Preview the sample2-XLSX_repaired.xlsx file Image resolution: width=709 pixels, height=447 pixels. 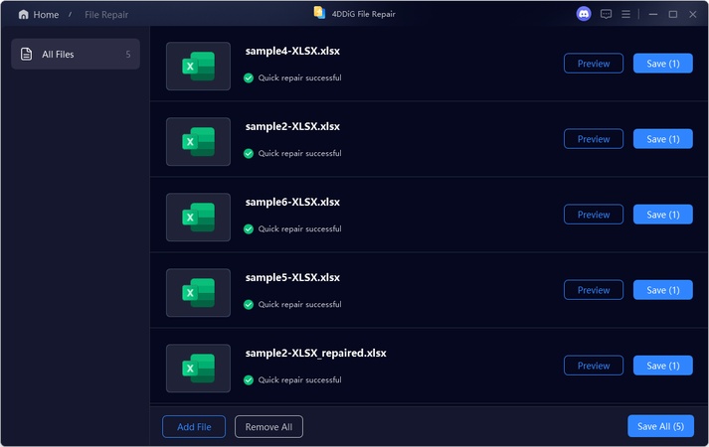click(x=594, y=366)
